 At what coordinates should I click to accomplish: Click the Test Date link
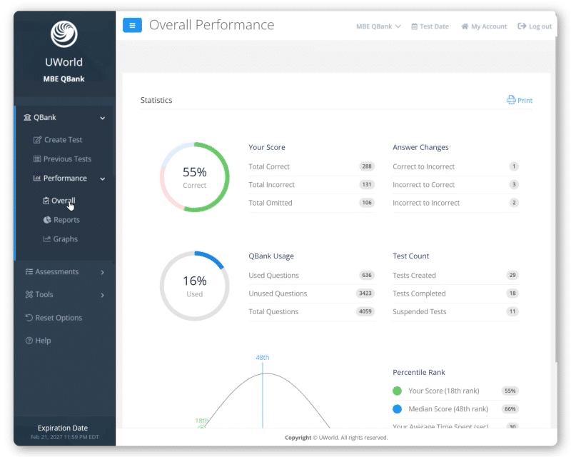click(430, 26)
